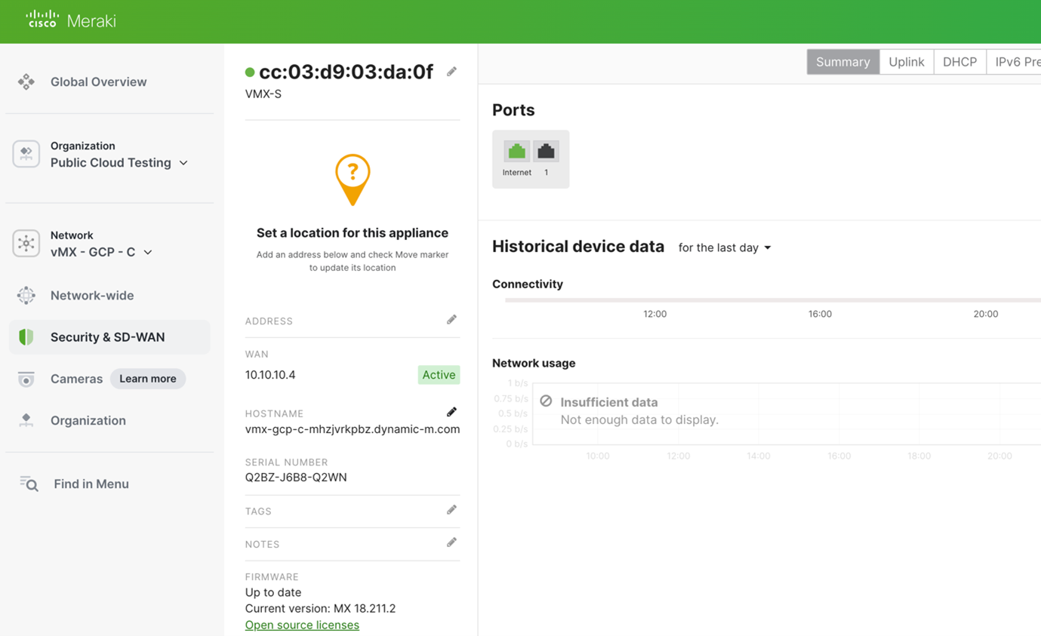Open the Open source licenses link
This screenshot has width=1041, height=636.
[302, 625]
